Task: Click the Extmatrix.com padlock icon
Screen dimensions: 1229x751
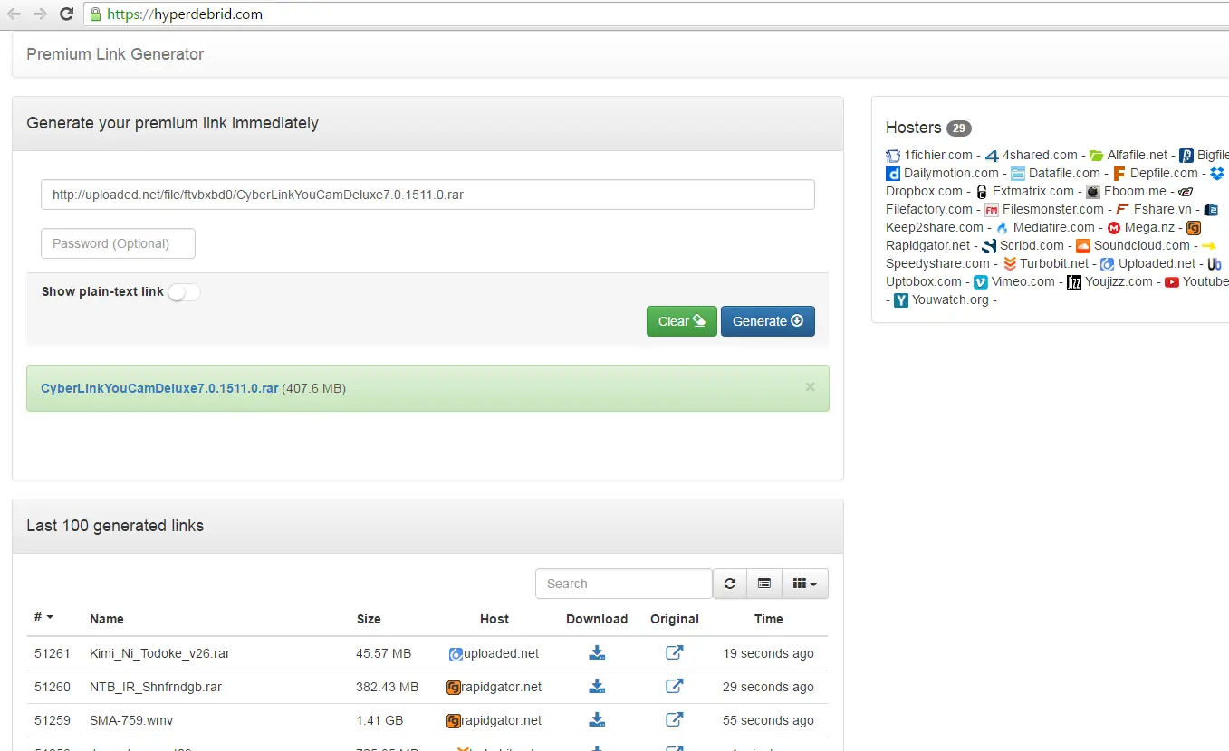Action: coord(982,192)
